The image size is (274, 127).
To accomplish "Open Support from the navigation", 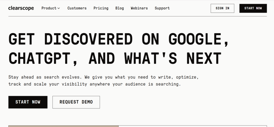I will click(162, 8).
